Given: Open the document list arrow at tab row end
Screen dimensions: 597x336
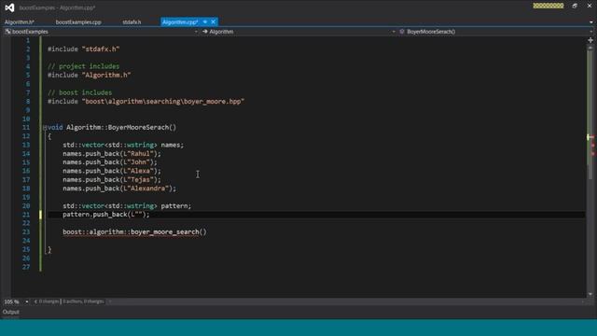Looking at the screenshot, I should 590,22.
